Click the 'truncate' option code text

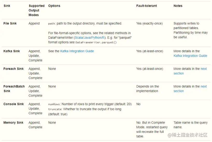click(x=55, y=109)
